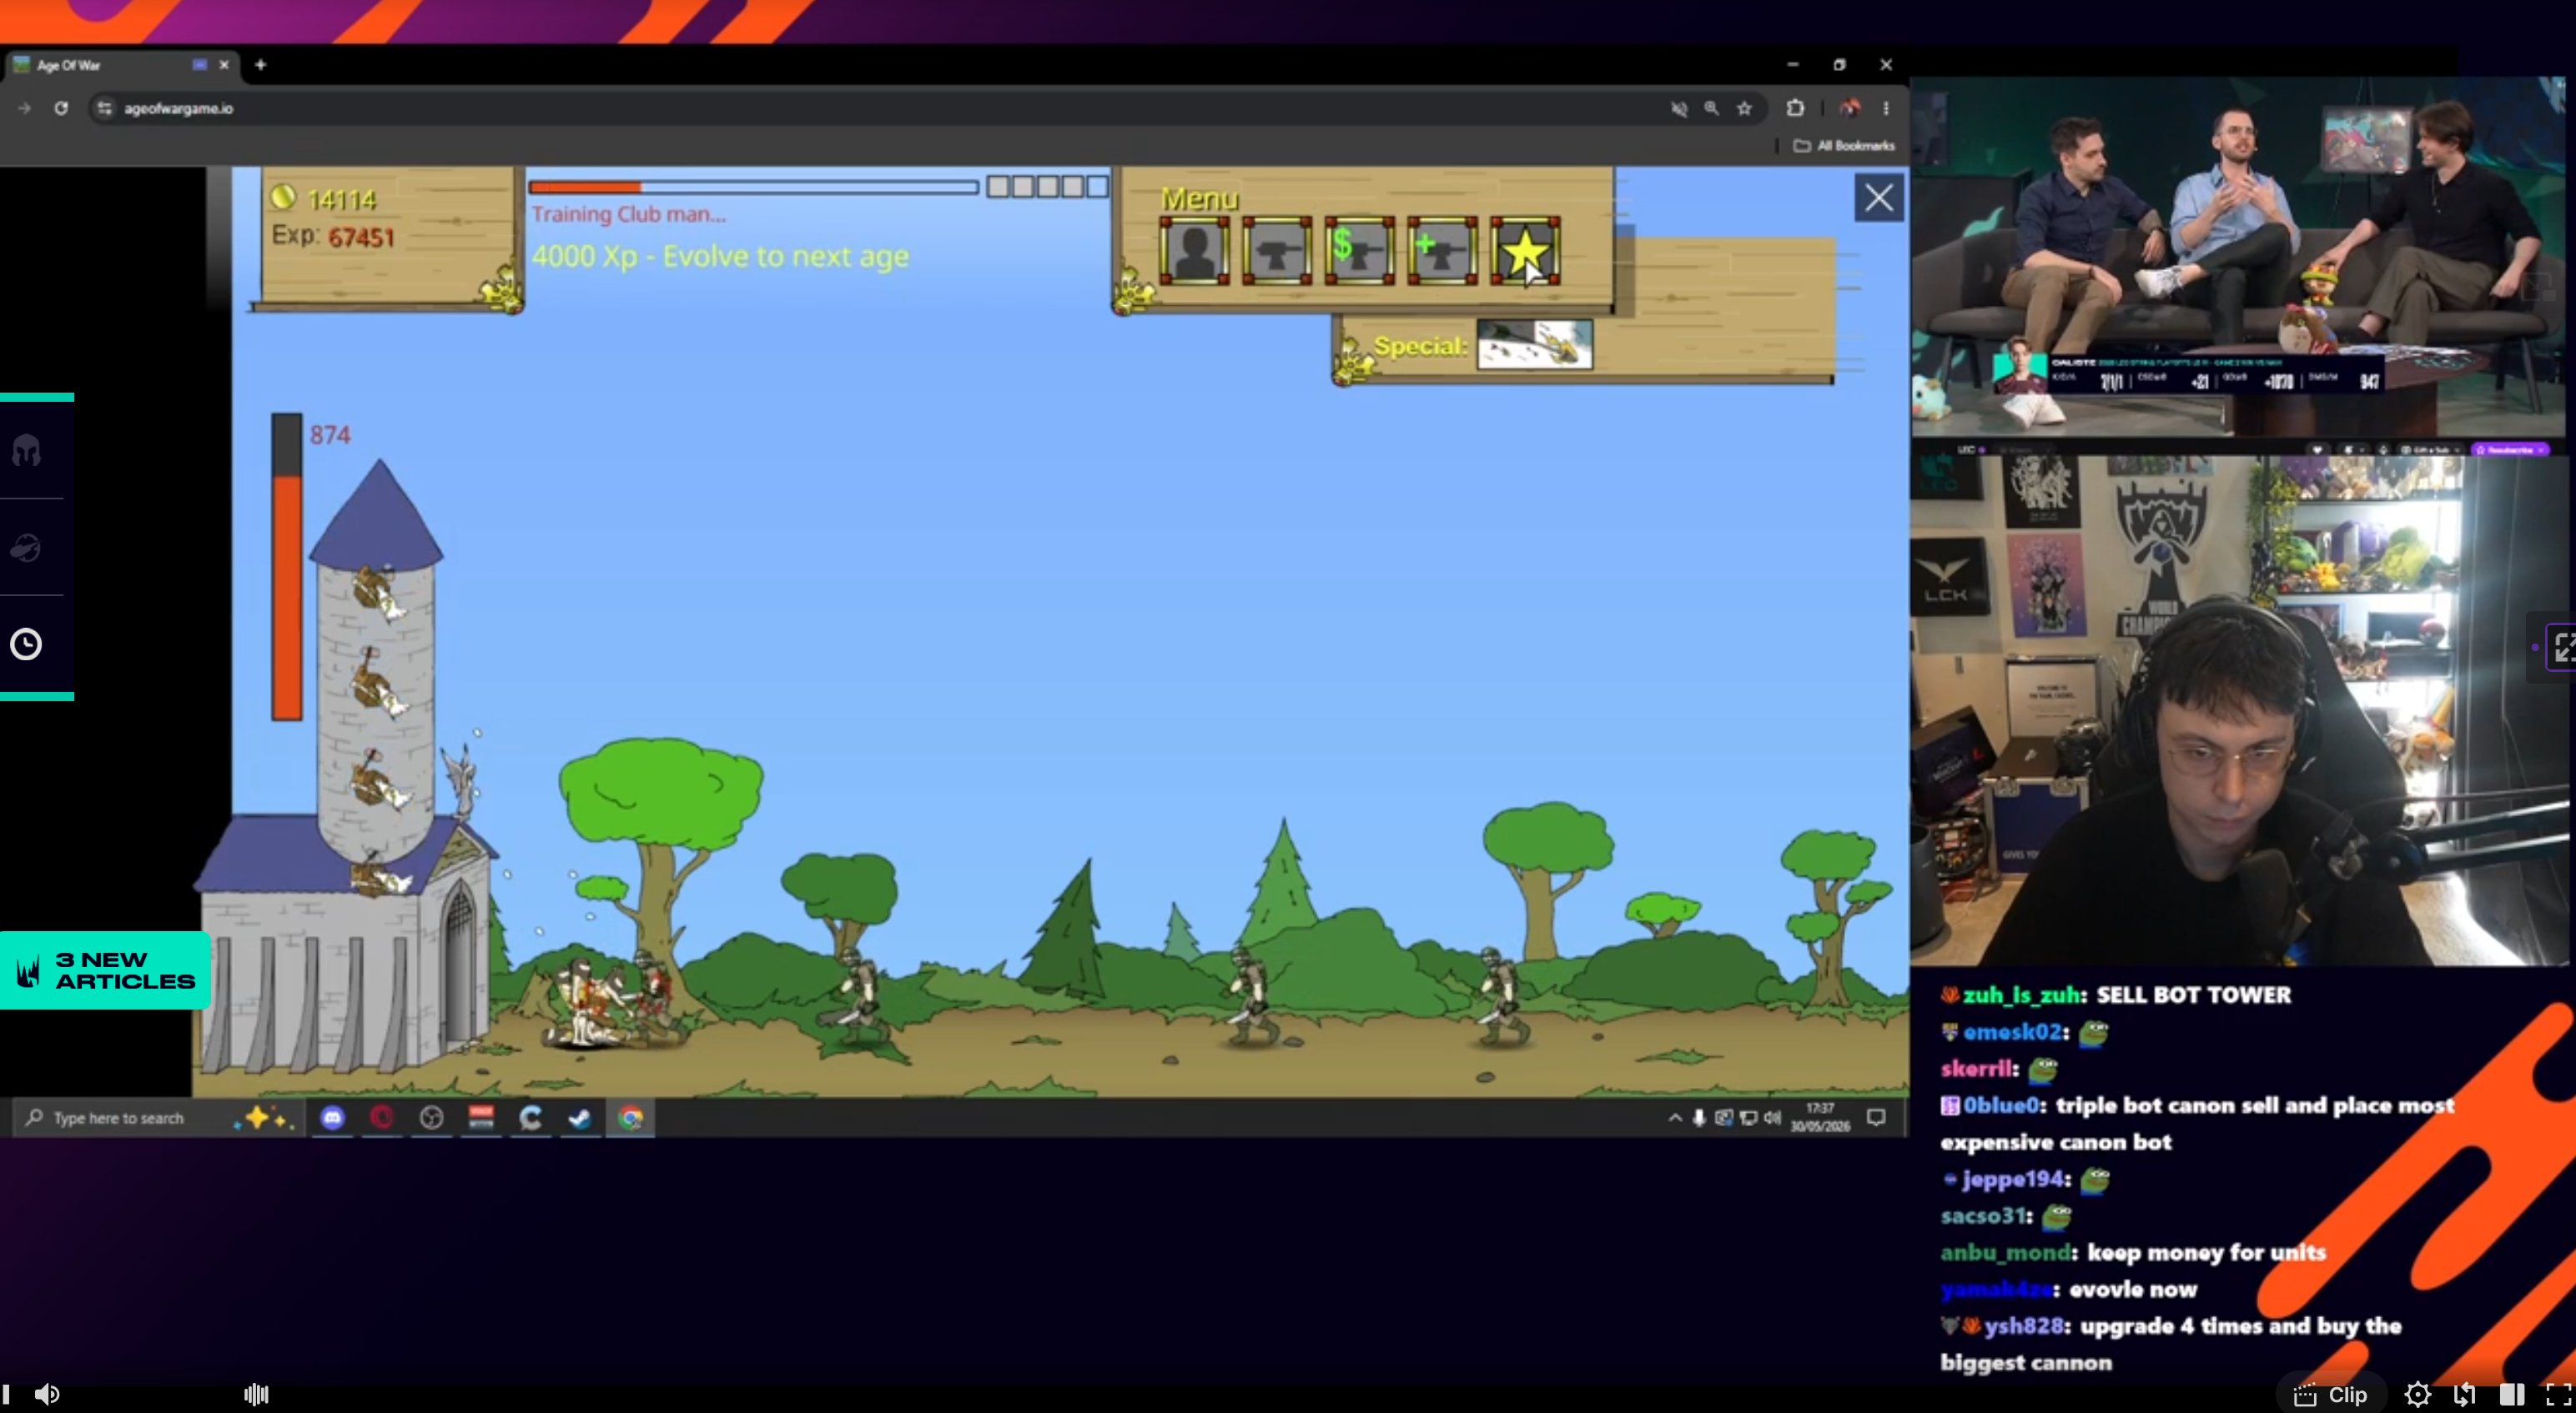
Task: Expand the taskbar hidden icons chevron
Action: point(1674,1117)
